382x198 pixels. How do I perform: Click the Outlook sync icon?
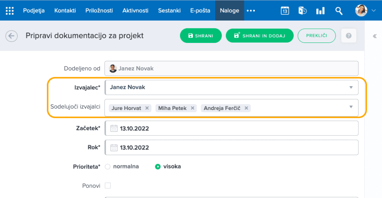coord(303,11)
